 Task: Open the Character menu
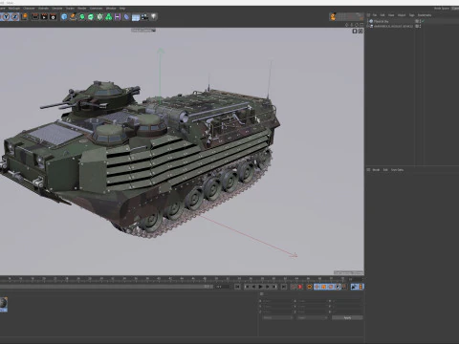(29, 9)
